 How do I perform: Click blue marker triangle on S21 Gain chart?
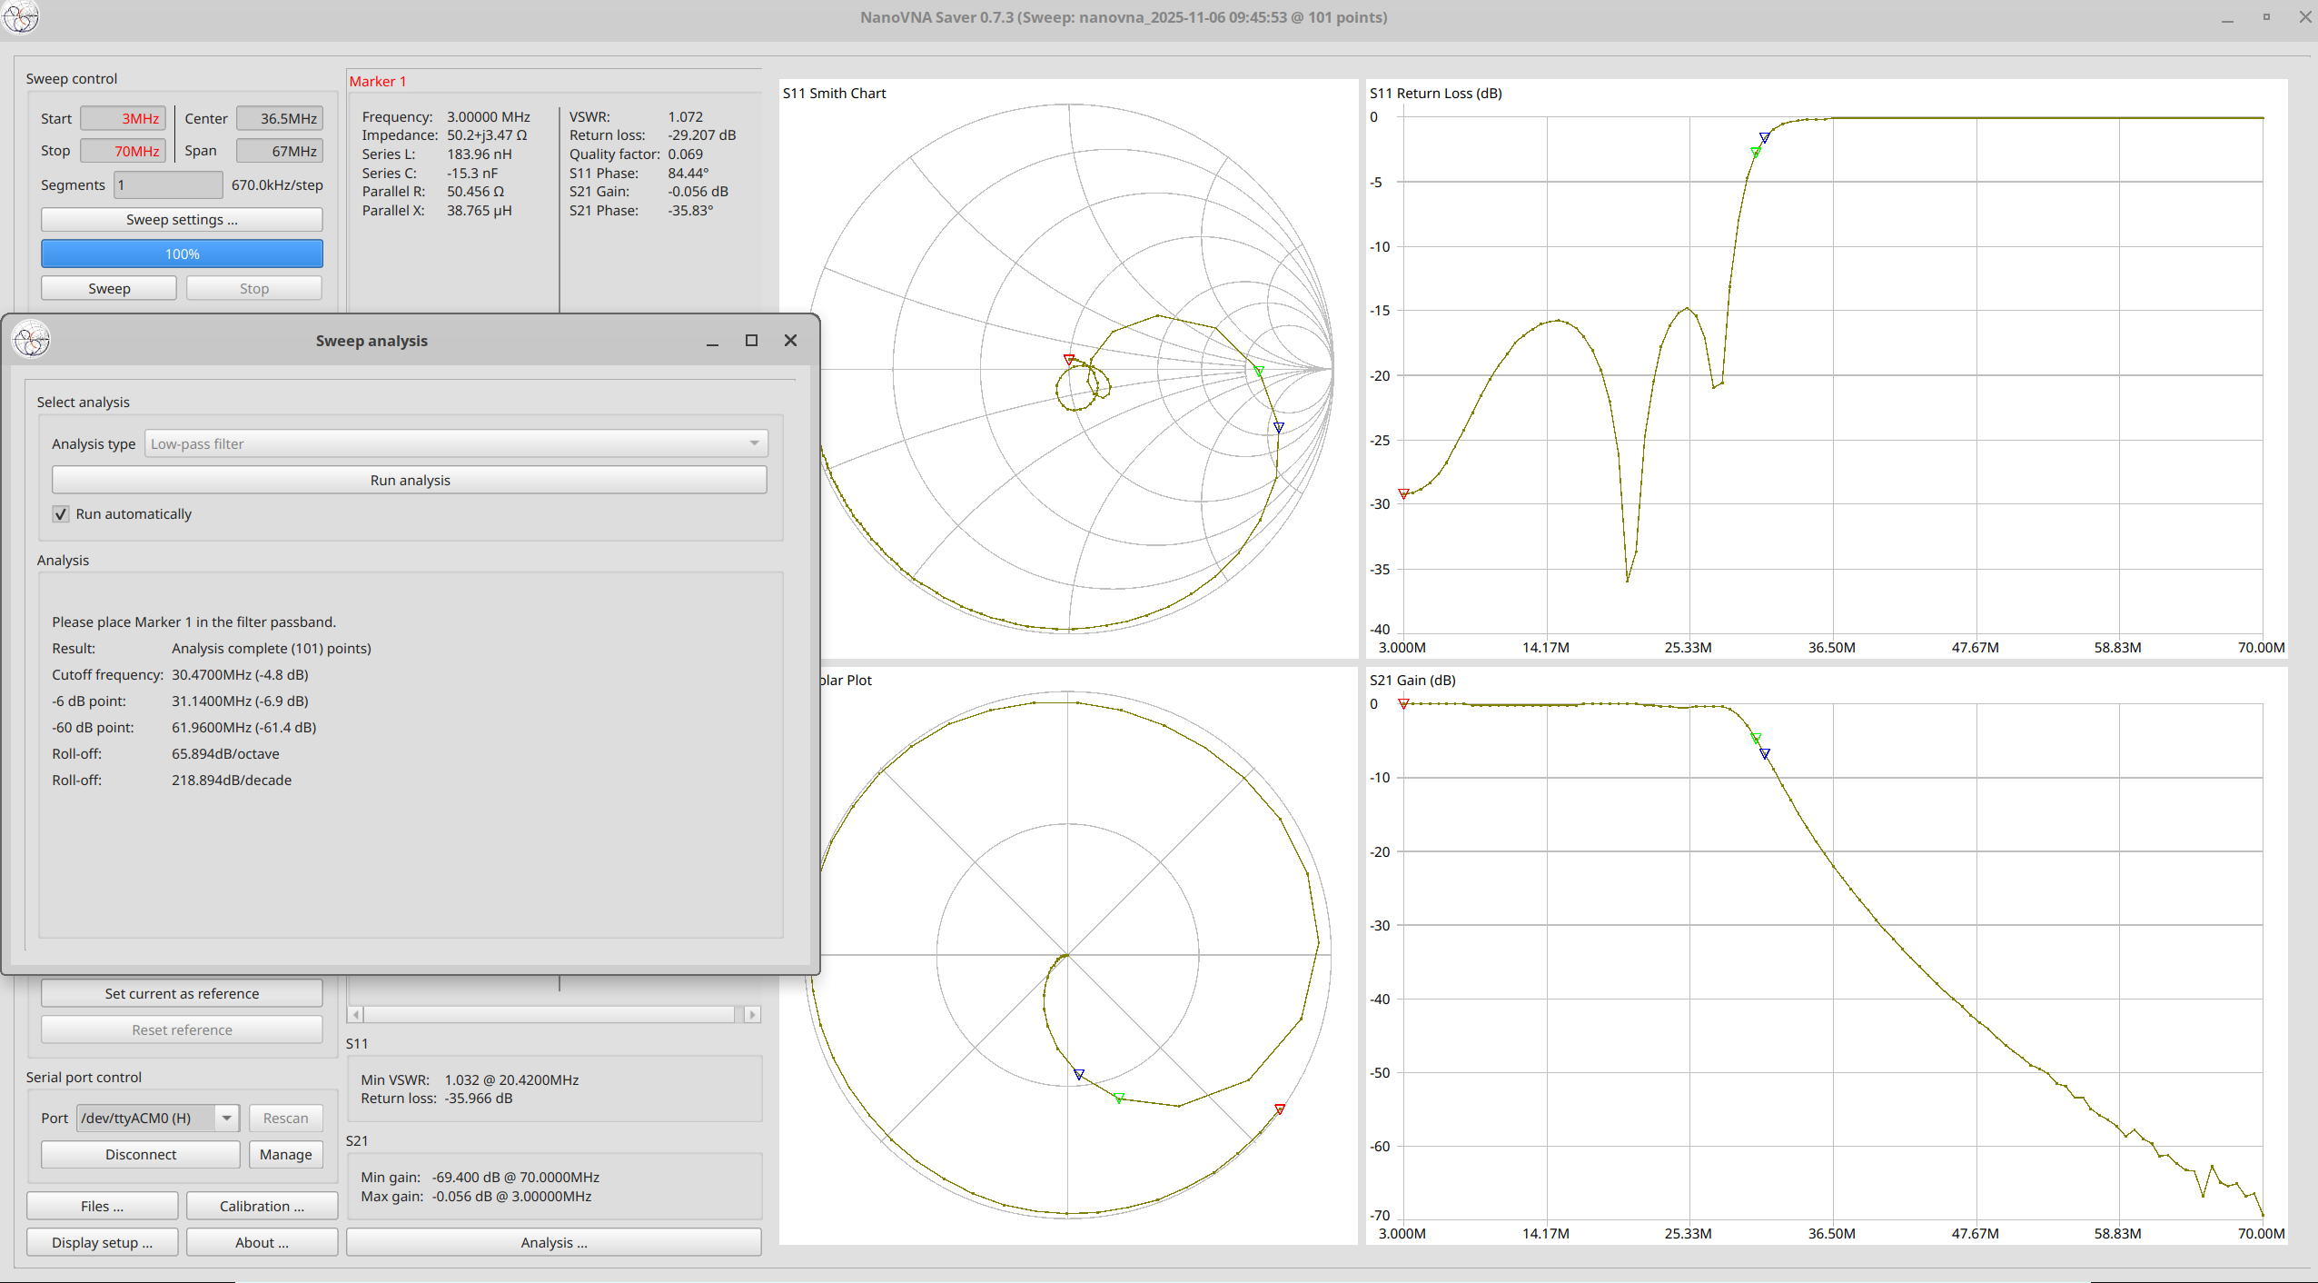tap(1765, 754)
